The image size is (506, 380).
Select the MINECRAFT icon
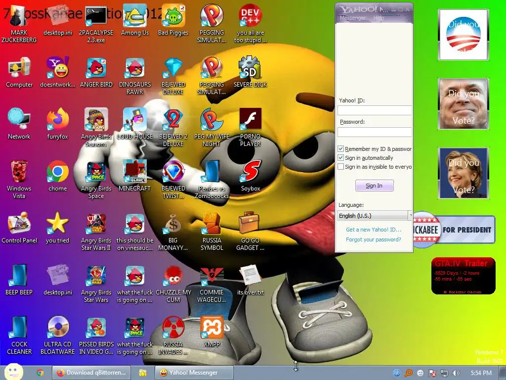(134, 177)
